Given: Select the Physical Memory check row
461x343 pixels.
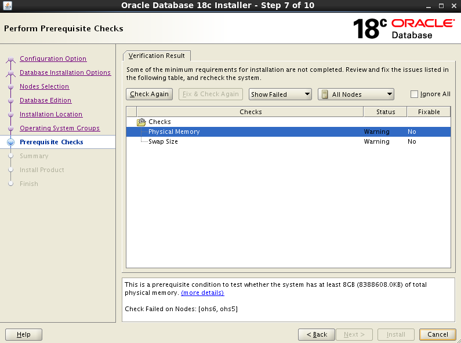Looking at the screenshot, I should click(x=288, y=132).
